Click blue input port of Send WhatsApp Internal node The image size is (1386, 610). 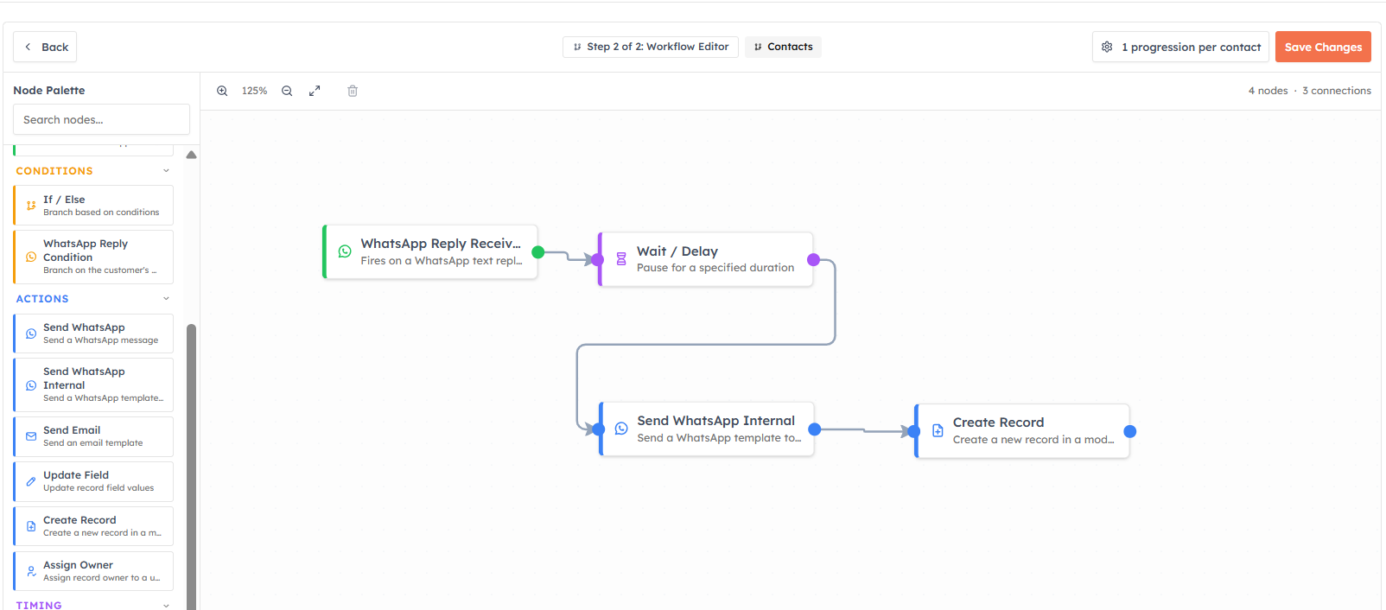tap(599, 429)
